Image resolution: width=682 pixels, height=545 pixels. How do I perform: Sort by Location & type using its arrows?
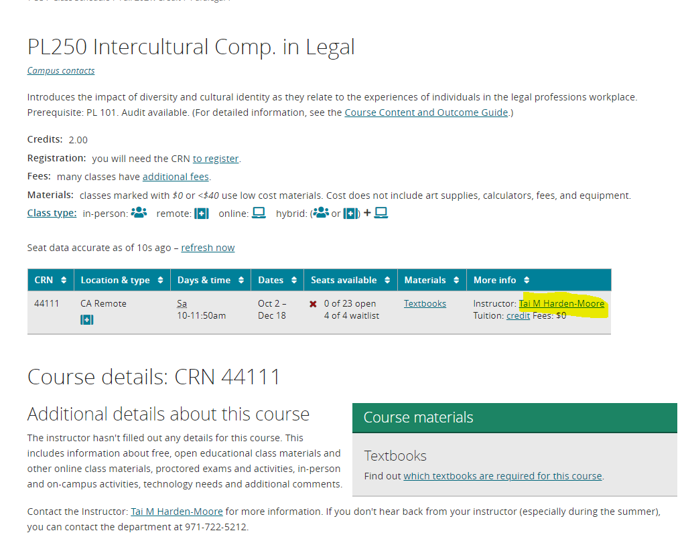point(161,281)
